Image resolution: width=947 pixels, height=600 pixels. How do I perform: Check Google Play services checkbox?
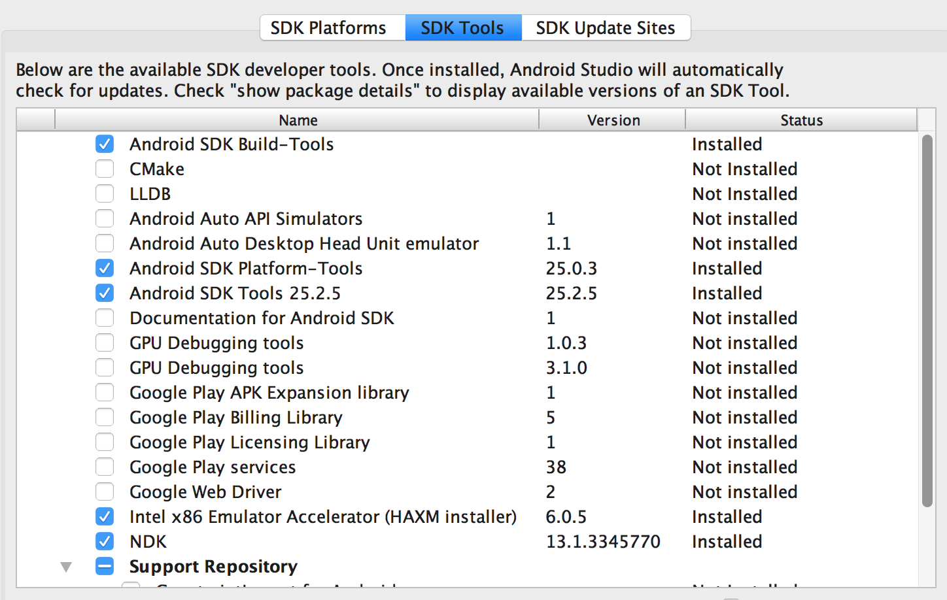[x=105, y=467]
